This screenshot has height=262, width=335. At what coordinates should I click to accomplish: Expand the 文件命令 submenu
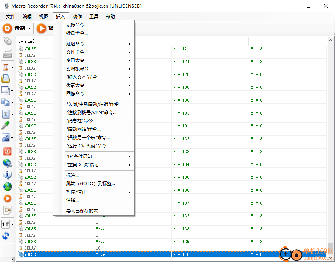(93, 52)
